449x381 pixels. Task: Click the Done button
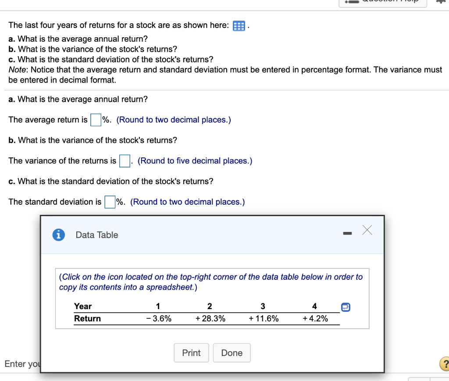232,353
